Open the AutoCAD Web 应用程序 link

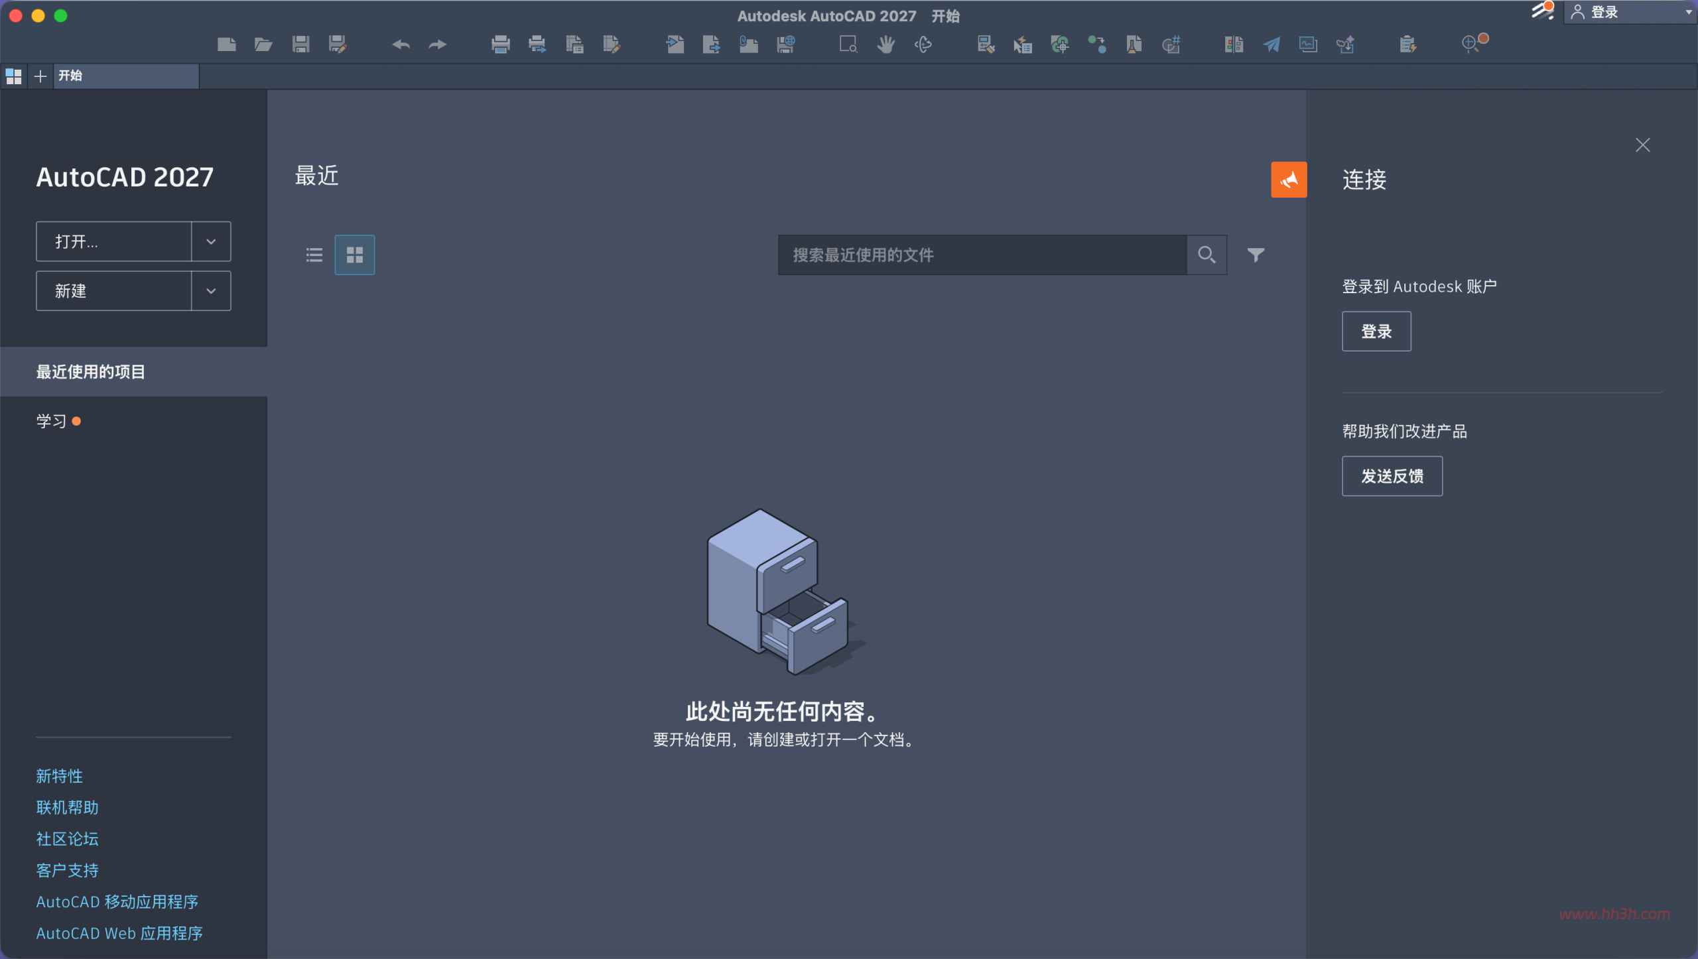click(x=119, y=933)
